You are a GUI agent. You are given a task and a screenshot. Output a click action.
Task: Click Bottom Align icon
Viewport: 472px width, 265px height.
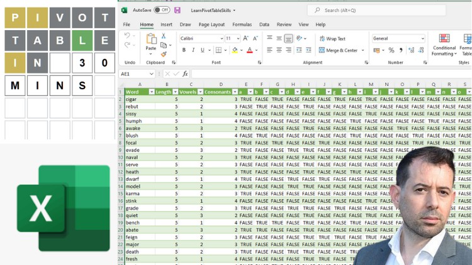(288, 38)
